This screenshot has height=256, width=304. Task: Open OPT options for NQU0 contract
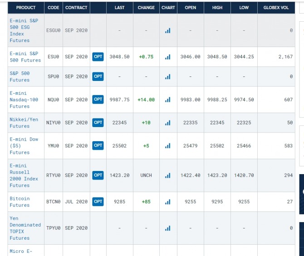pos(98,100)
